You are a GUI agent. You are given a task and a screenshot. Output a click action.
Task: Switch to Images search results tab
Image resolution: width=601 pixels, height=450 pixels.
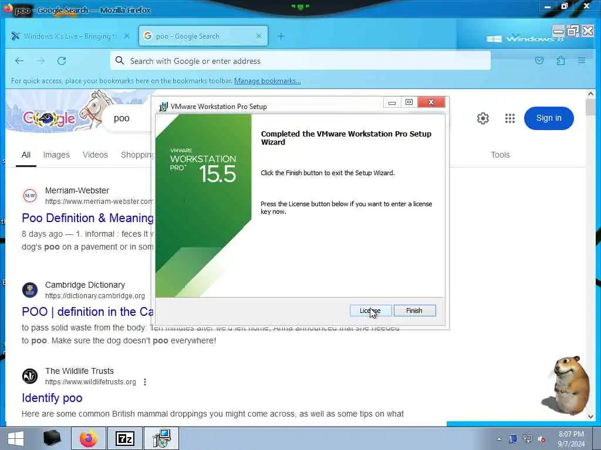click(56, 155)
